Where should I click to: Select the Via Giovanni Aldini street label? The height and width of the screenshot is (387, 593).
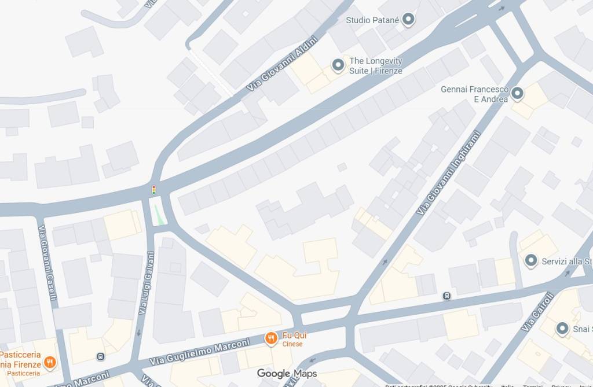click(282, 64)
